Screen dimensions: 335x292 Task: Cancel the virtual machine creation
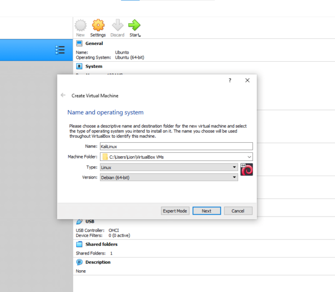pos(238,211)
